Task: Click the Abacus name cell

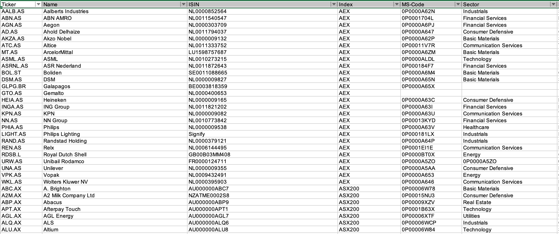Action: [x=115, y=202]
